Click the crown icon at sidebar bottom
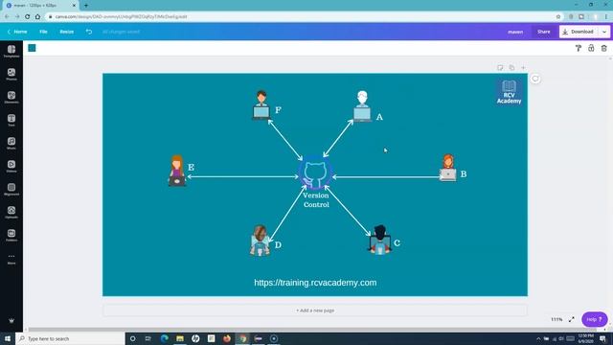The image size is (613, 345). (11, 320)
